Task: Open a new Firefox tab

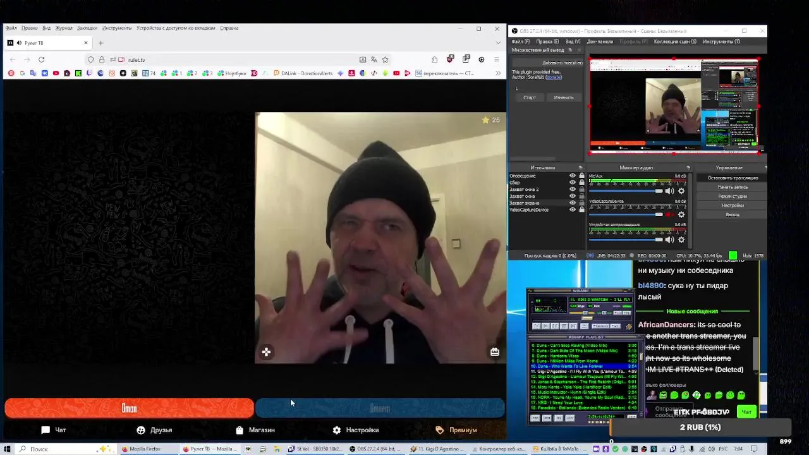Action: [100, 43]
